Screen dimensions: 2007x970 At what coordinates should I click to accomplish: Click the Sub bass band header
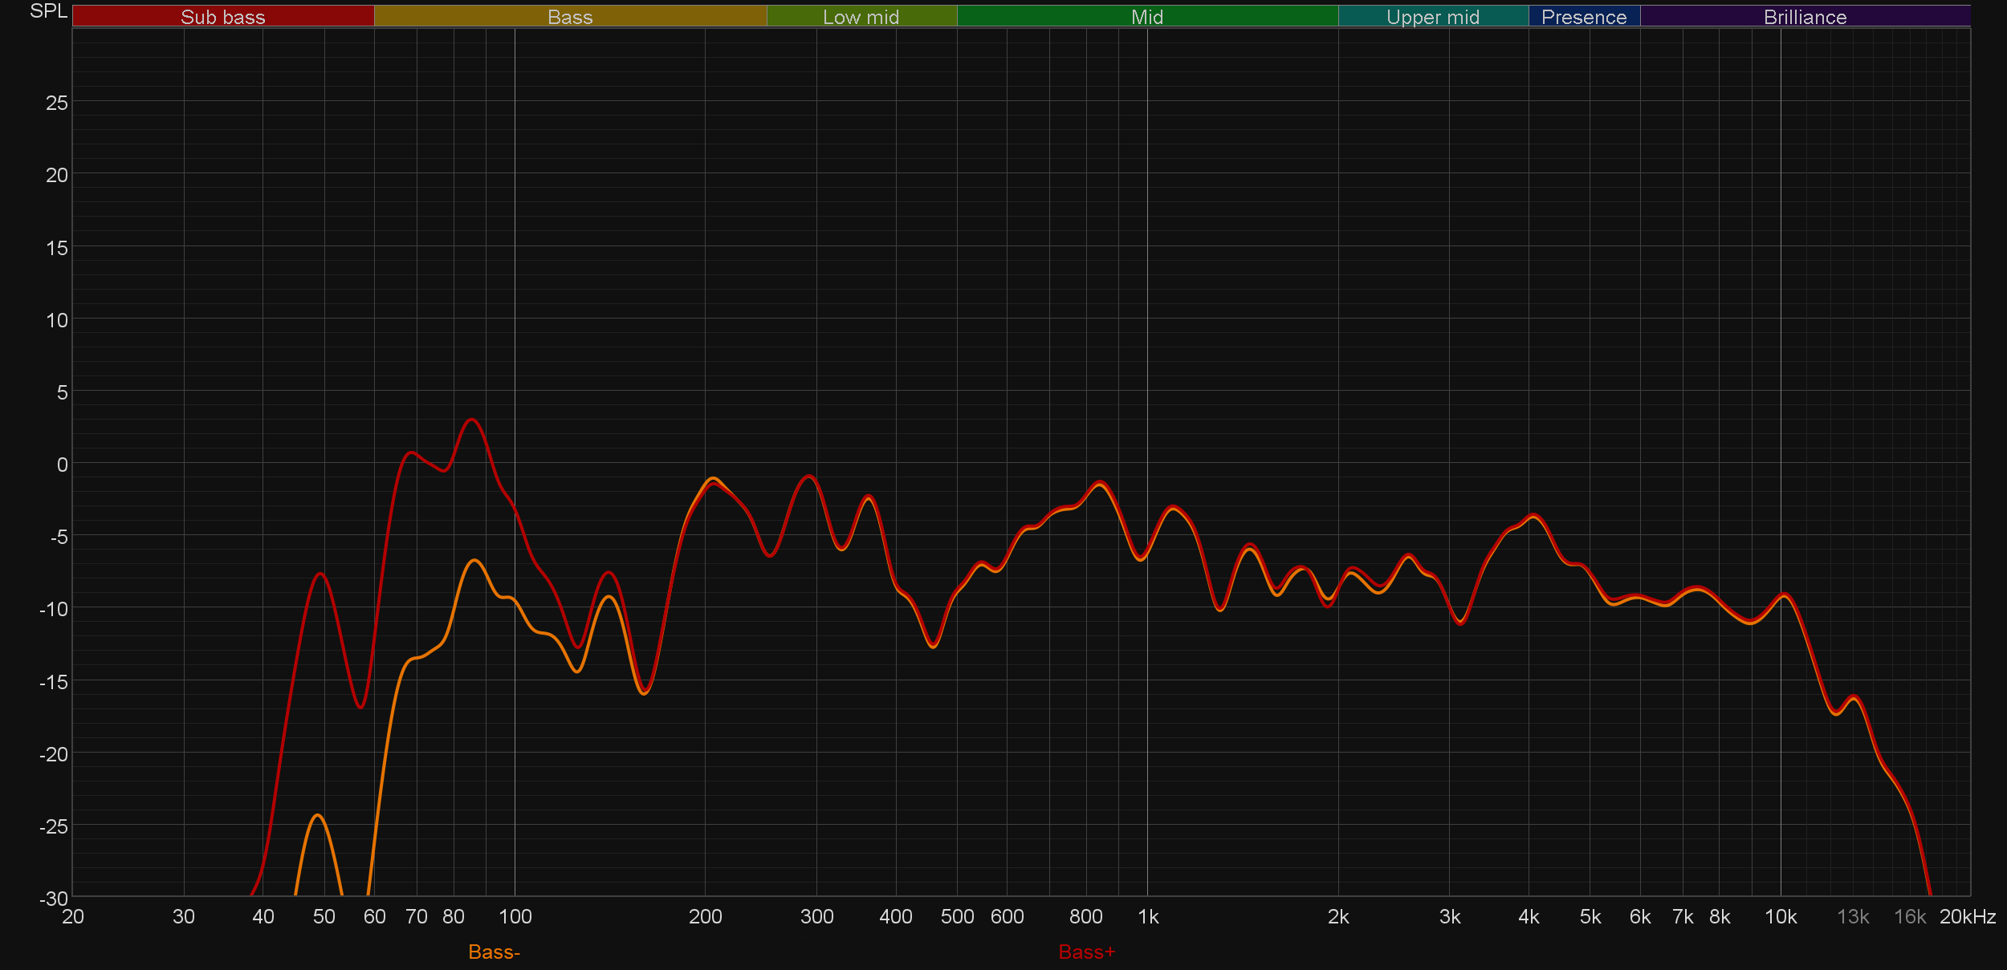pyautogui.click(x=222, y=17)
